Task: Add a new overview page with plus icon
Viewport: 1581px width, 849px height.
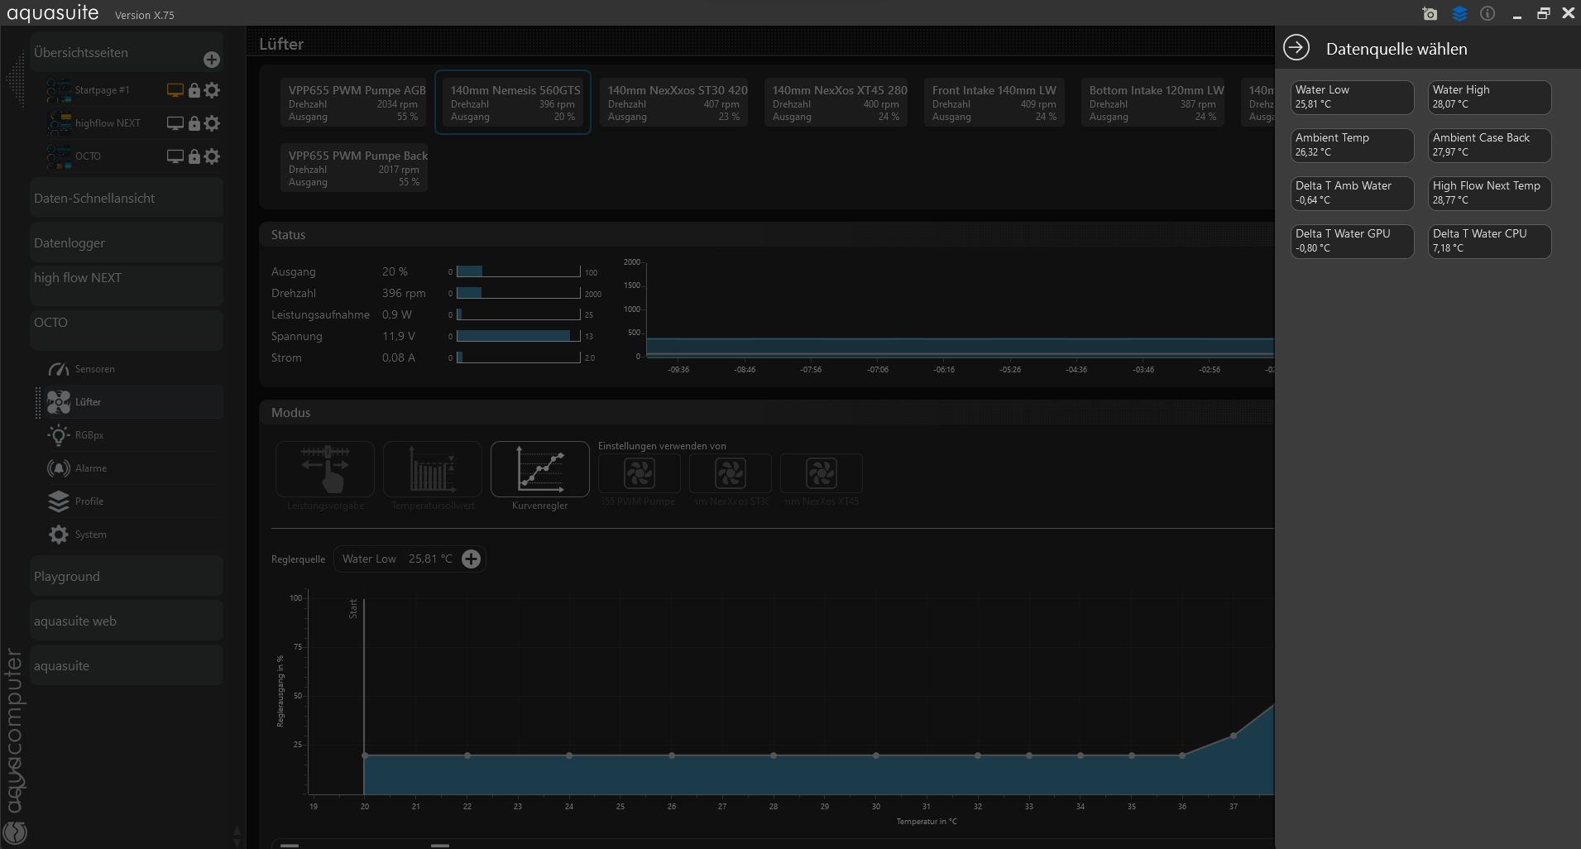Action: click(212, 60)
